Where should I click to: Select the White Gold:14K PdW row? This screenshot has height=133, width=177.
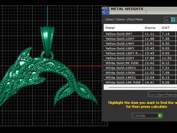(140, 82)
